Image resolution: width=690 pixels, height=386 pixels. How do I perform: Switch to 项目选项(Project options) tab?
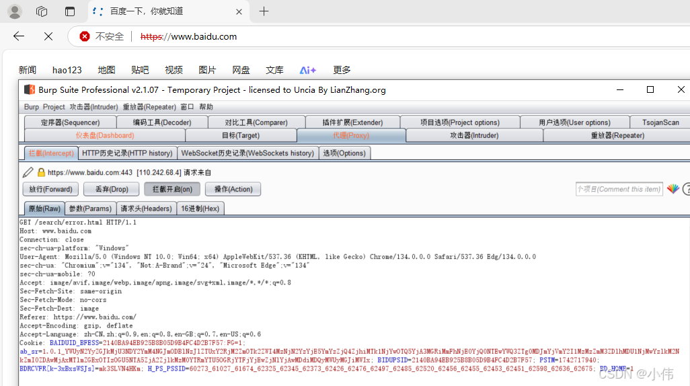(x=460, y=122)
